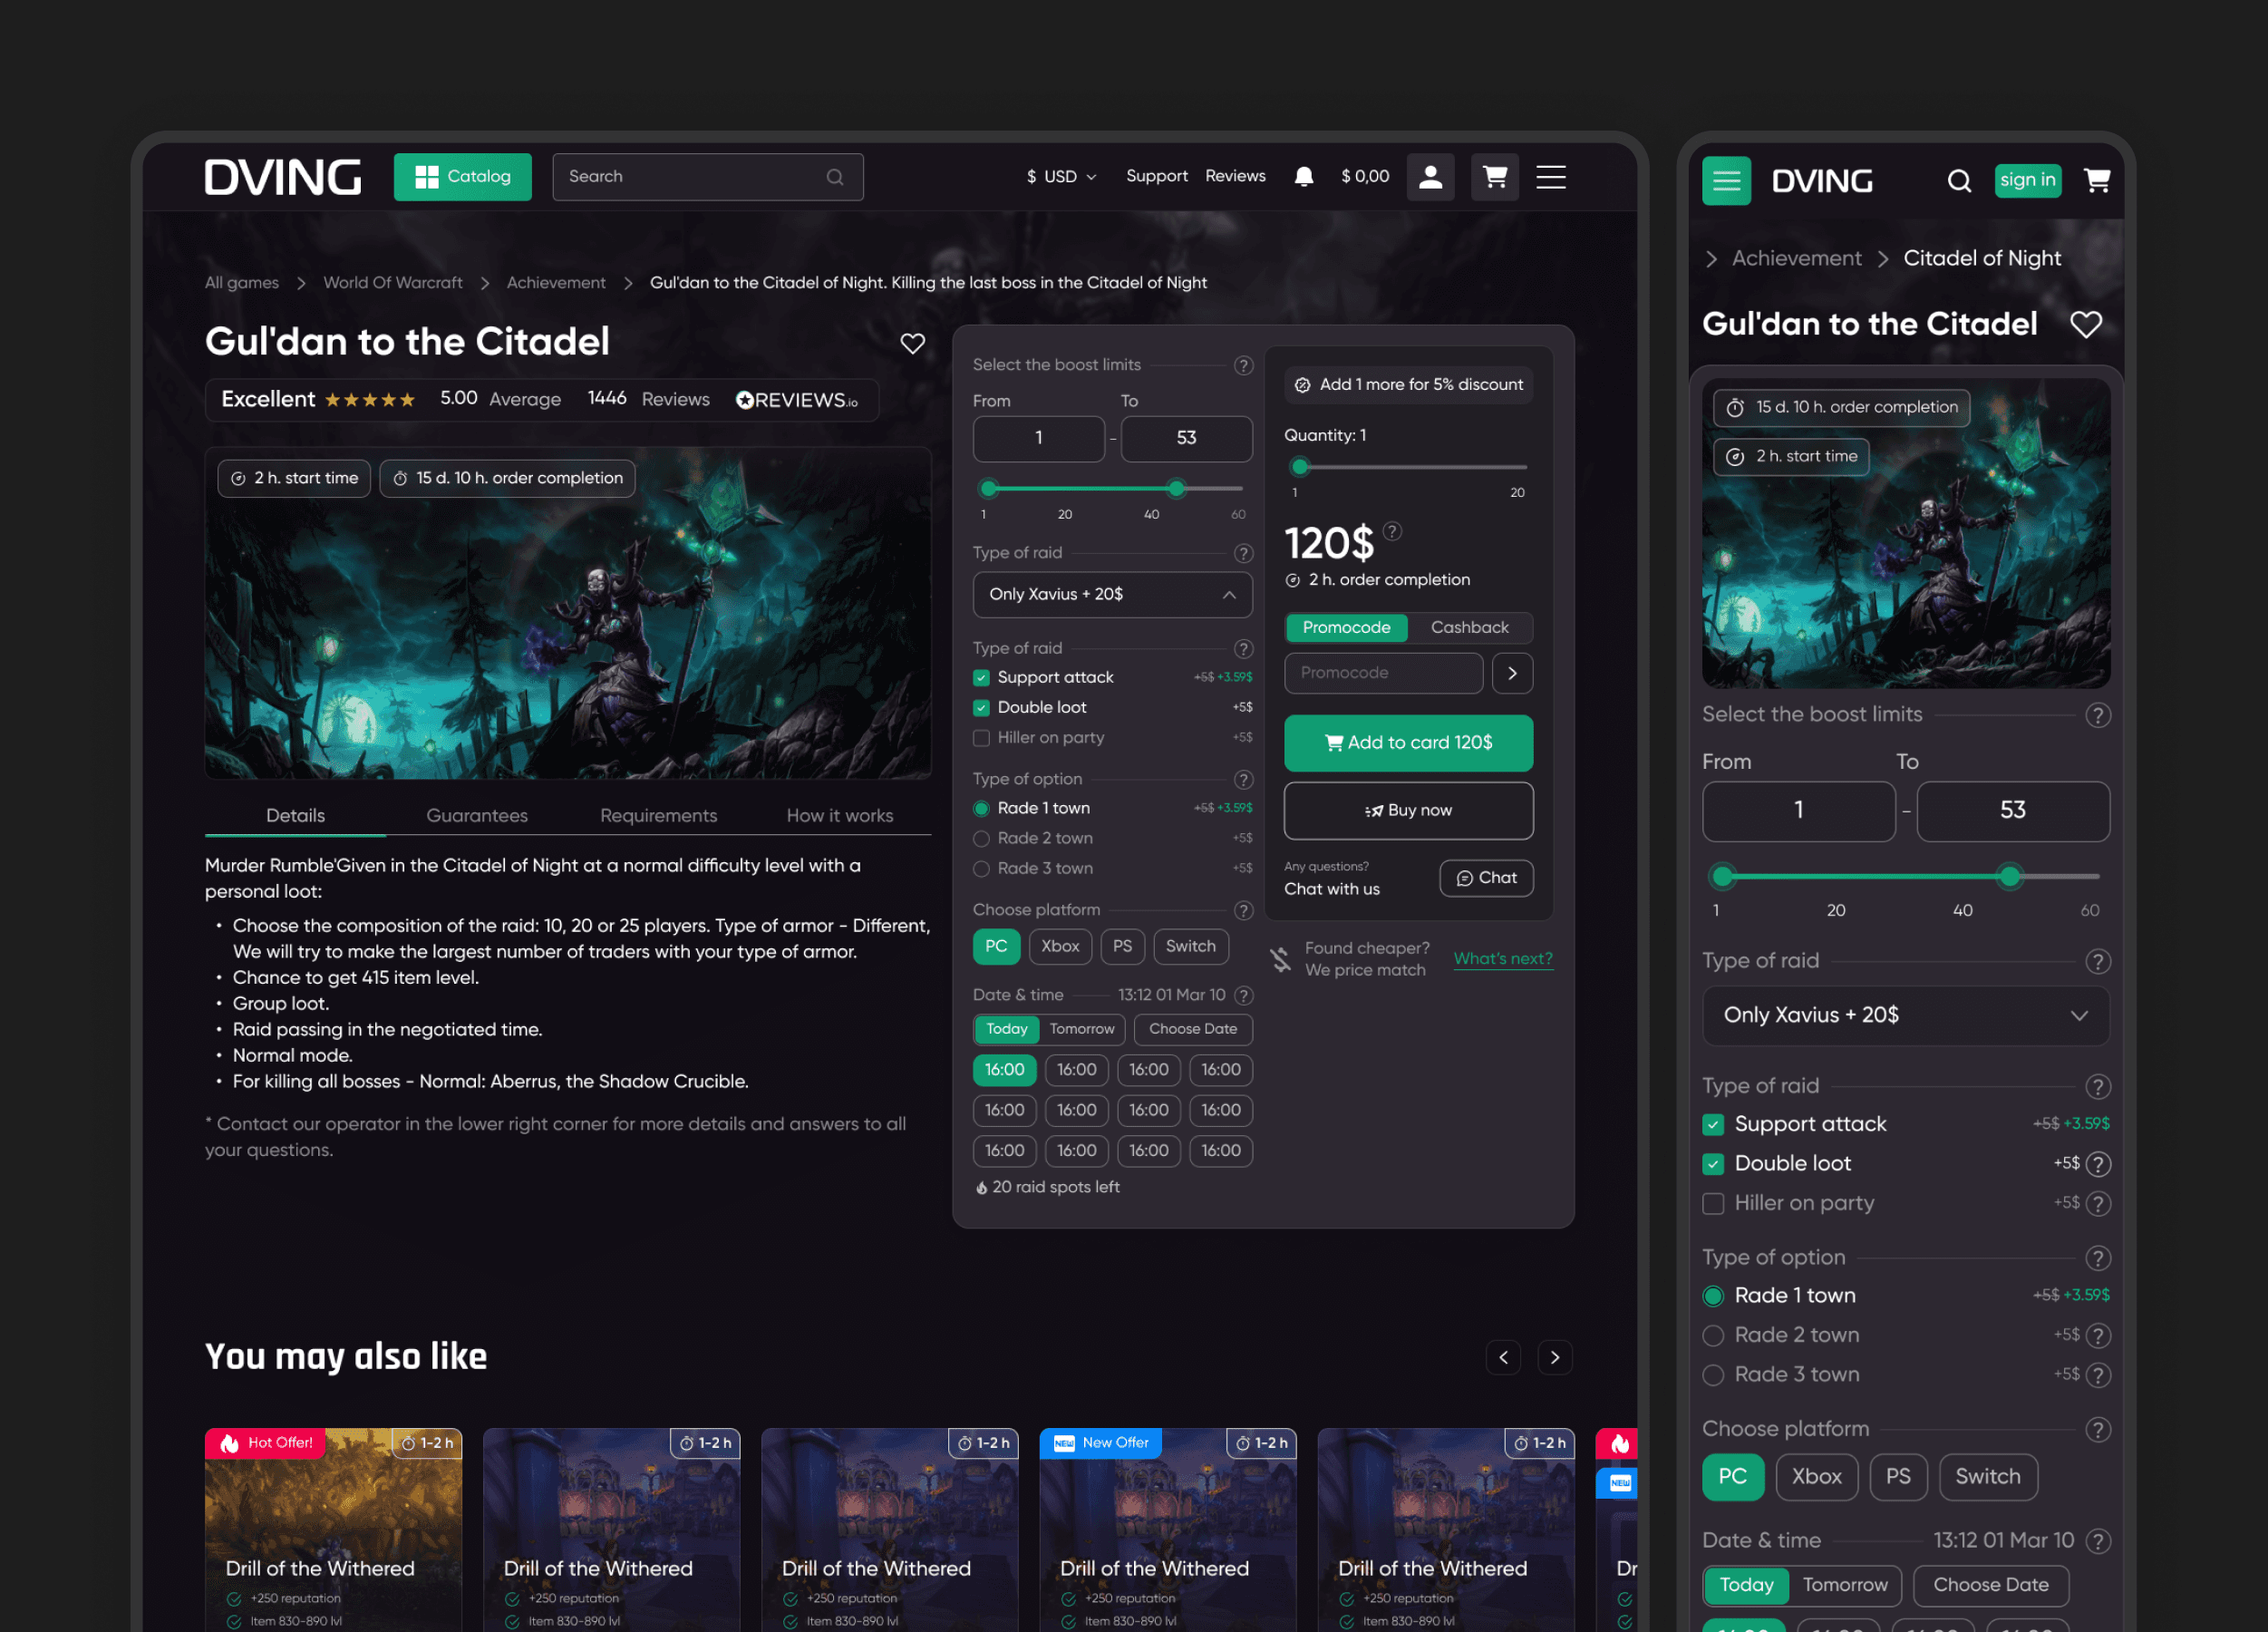Click help icon beside mobile 'Select the boost limits'
The image size is (2268, 1632).
(2098, 715)
